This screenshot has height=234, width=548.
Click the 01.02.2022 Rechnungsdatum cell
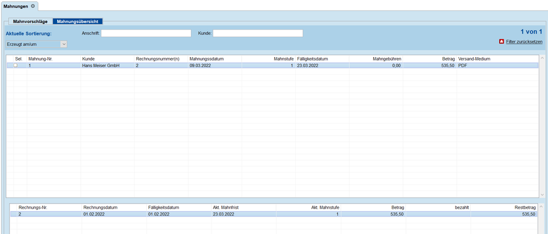(x=114, y=214)
